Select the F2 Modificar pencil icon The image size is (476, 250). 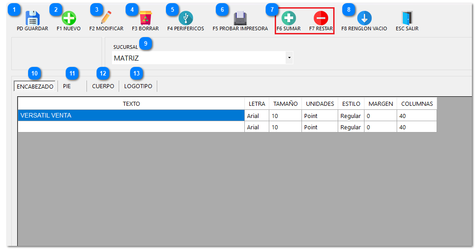[x=106, y=19]
